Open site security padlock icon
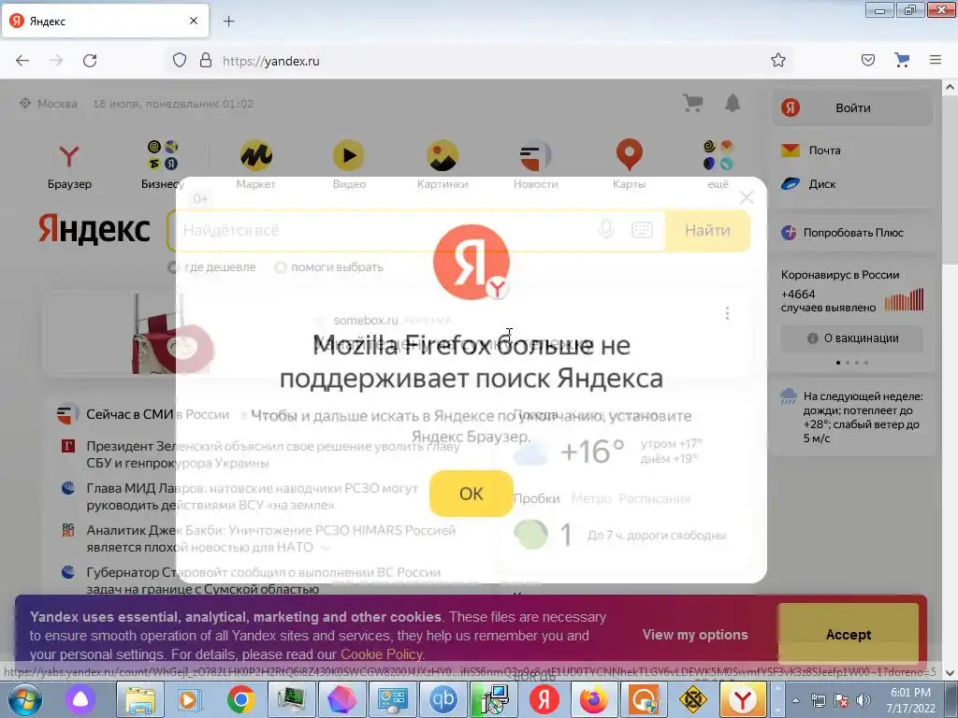Image resolution: width=958 pixels, height=718 pixels. [206, 61]
